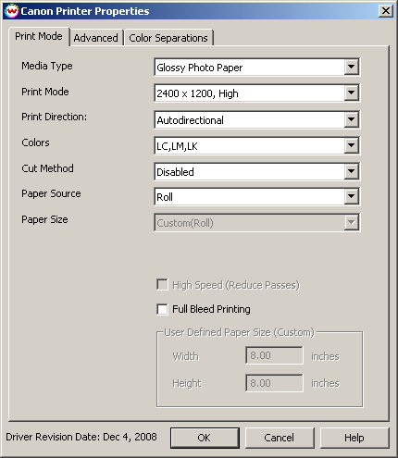Click the inches unit next to Width

(325, 356)
